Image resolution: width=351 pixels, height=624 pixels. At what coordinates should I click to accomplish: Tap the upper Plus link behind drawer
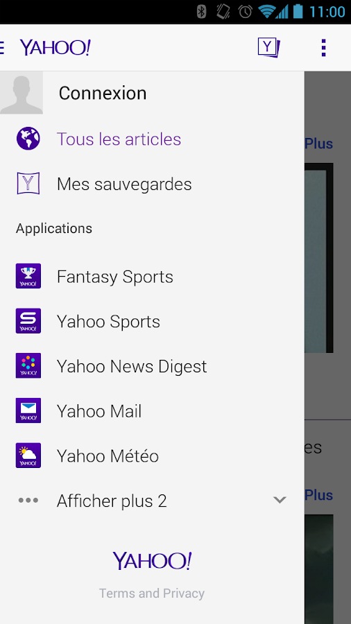(x=319, y=144)
